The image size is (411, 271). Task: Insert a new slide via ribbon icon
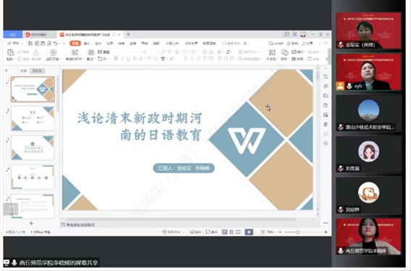pyautogui.click(x=75, y=52)
